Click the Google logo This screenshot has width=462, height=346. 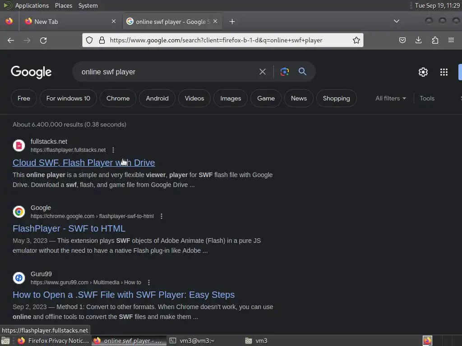pyautogui.click(x=31, y=72)
